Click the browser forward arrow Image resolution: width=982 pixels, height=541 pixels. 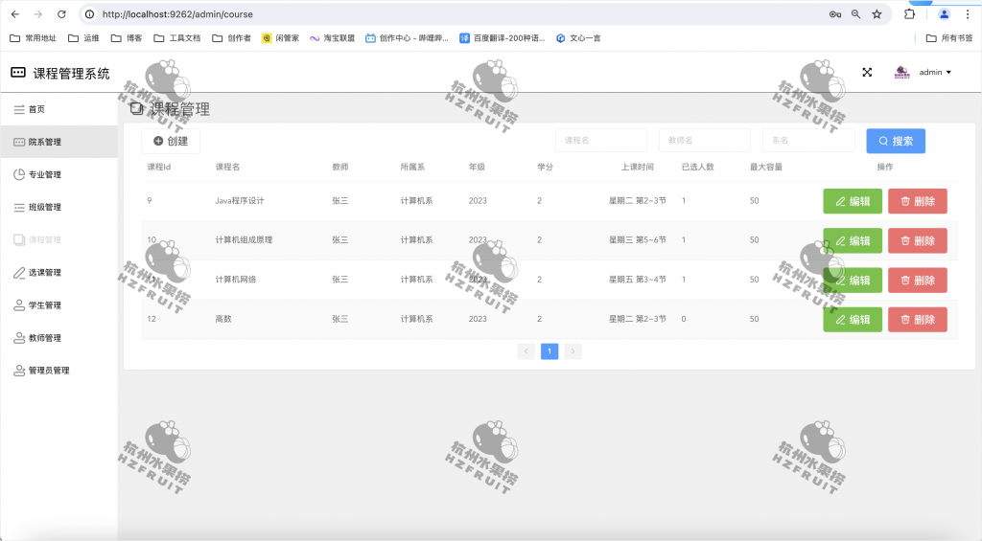[x=38, y=13]
